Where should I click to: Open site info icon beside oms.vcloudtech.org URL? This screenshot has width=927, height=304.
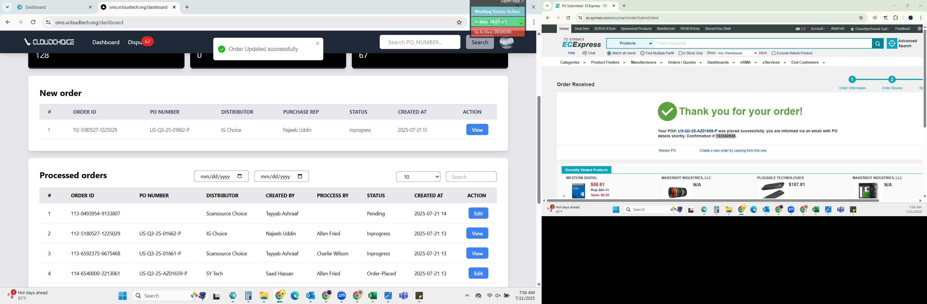pyautogui.click(x=48, y=22)
